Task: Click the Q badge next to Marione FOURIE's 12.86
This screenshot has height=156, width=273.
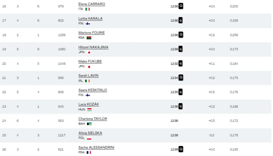Action: point(181,34)
